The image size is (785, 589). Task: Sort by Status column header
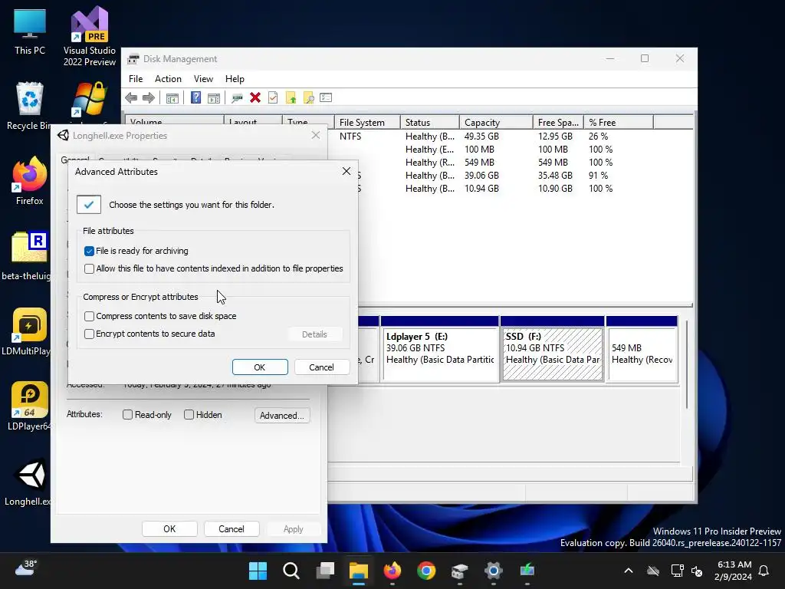pos(430,122)
